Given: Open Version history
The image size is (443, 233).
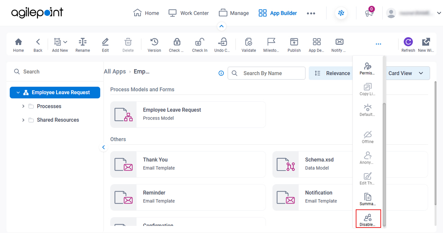Looking at the screenshot, I should pyautogui.click(x=154, y=45).
